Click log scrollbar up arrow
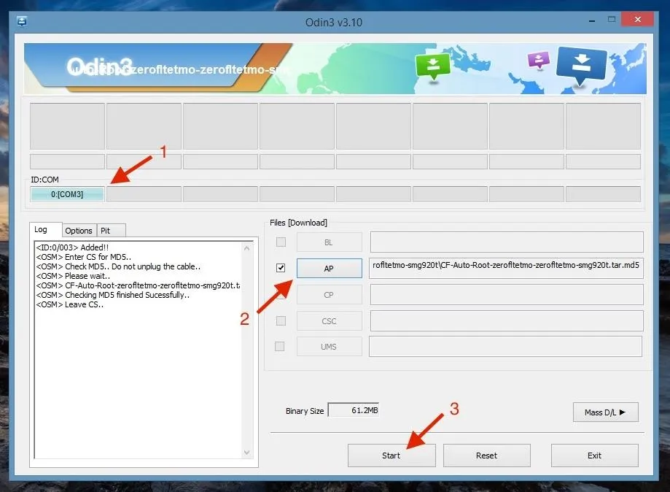The height and width of the screenshot is (492, 670). pyautogui.click(x=246, y=248)
